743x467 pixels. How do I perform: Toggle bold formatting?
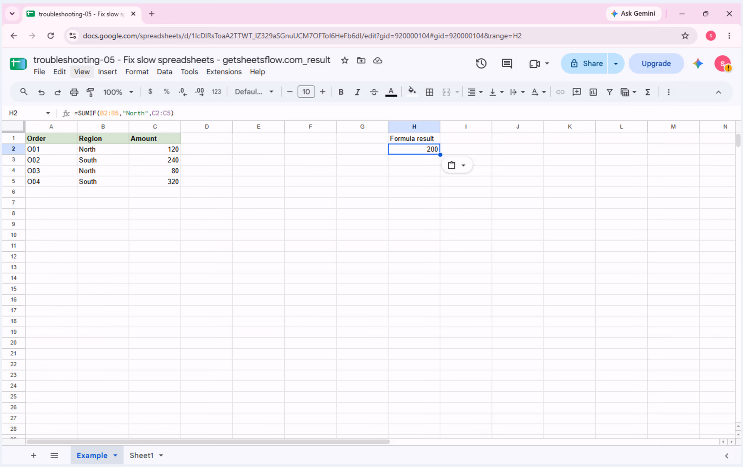pyautogui.click(x=341, y=92)
